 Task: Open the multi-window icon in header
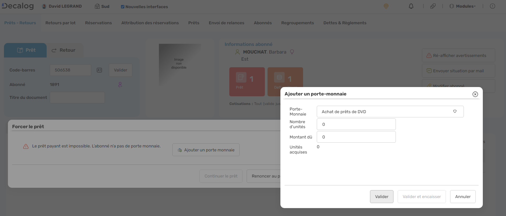click(x=433, y=6)
